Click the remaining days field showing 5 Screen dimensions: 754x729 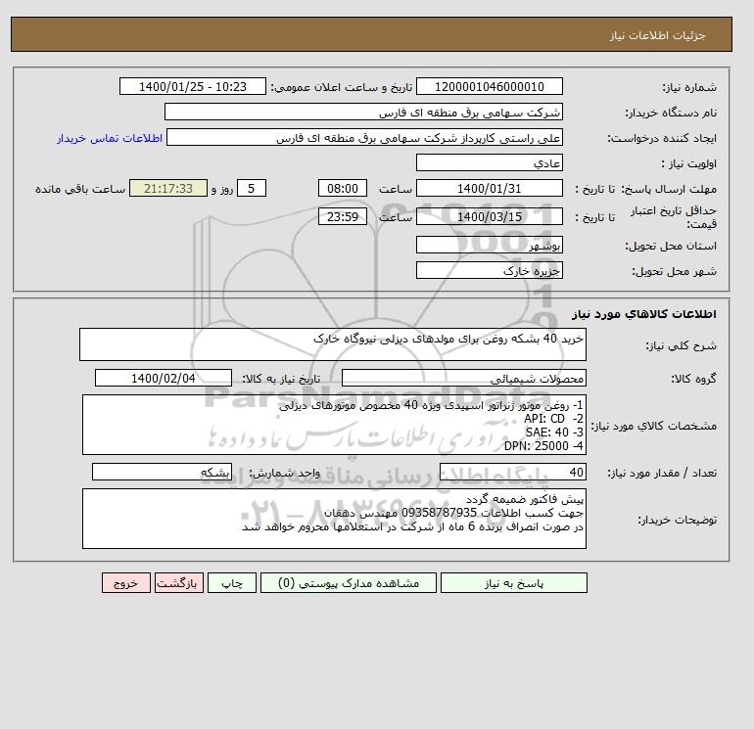click(x=251, y=189)
